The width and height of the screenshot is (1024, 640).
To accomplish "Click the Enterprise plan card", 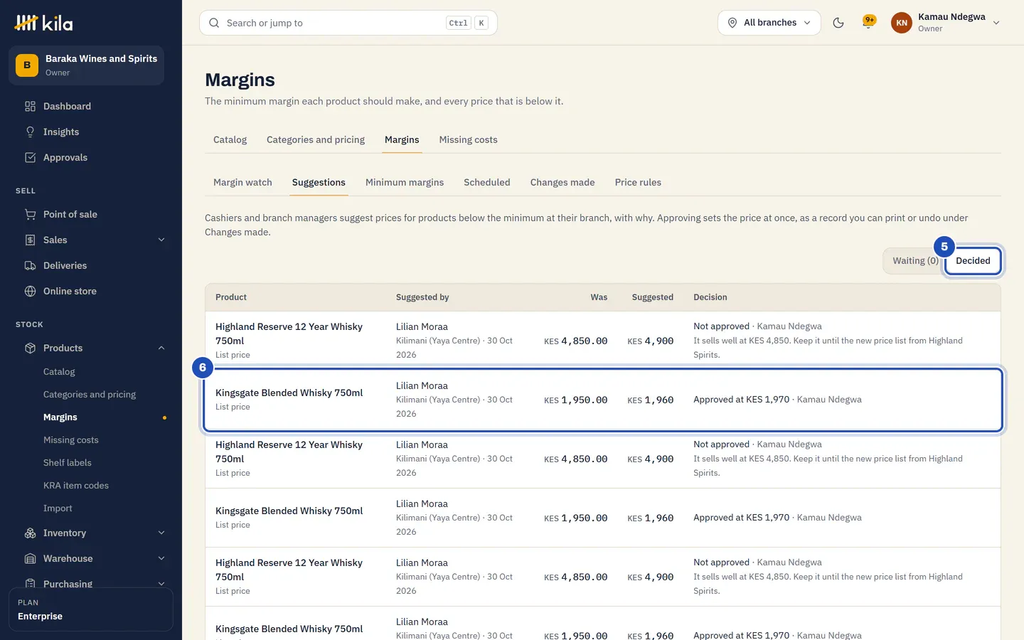I will 91,609.
